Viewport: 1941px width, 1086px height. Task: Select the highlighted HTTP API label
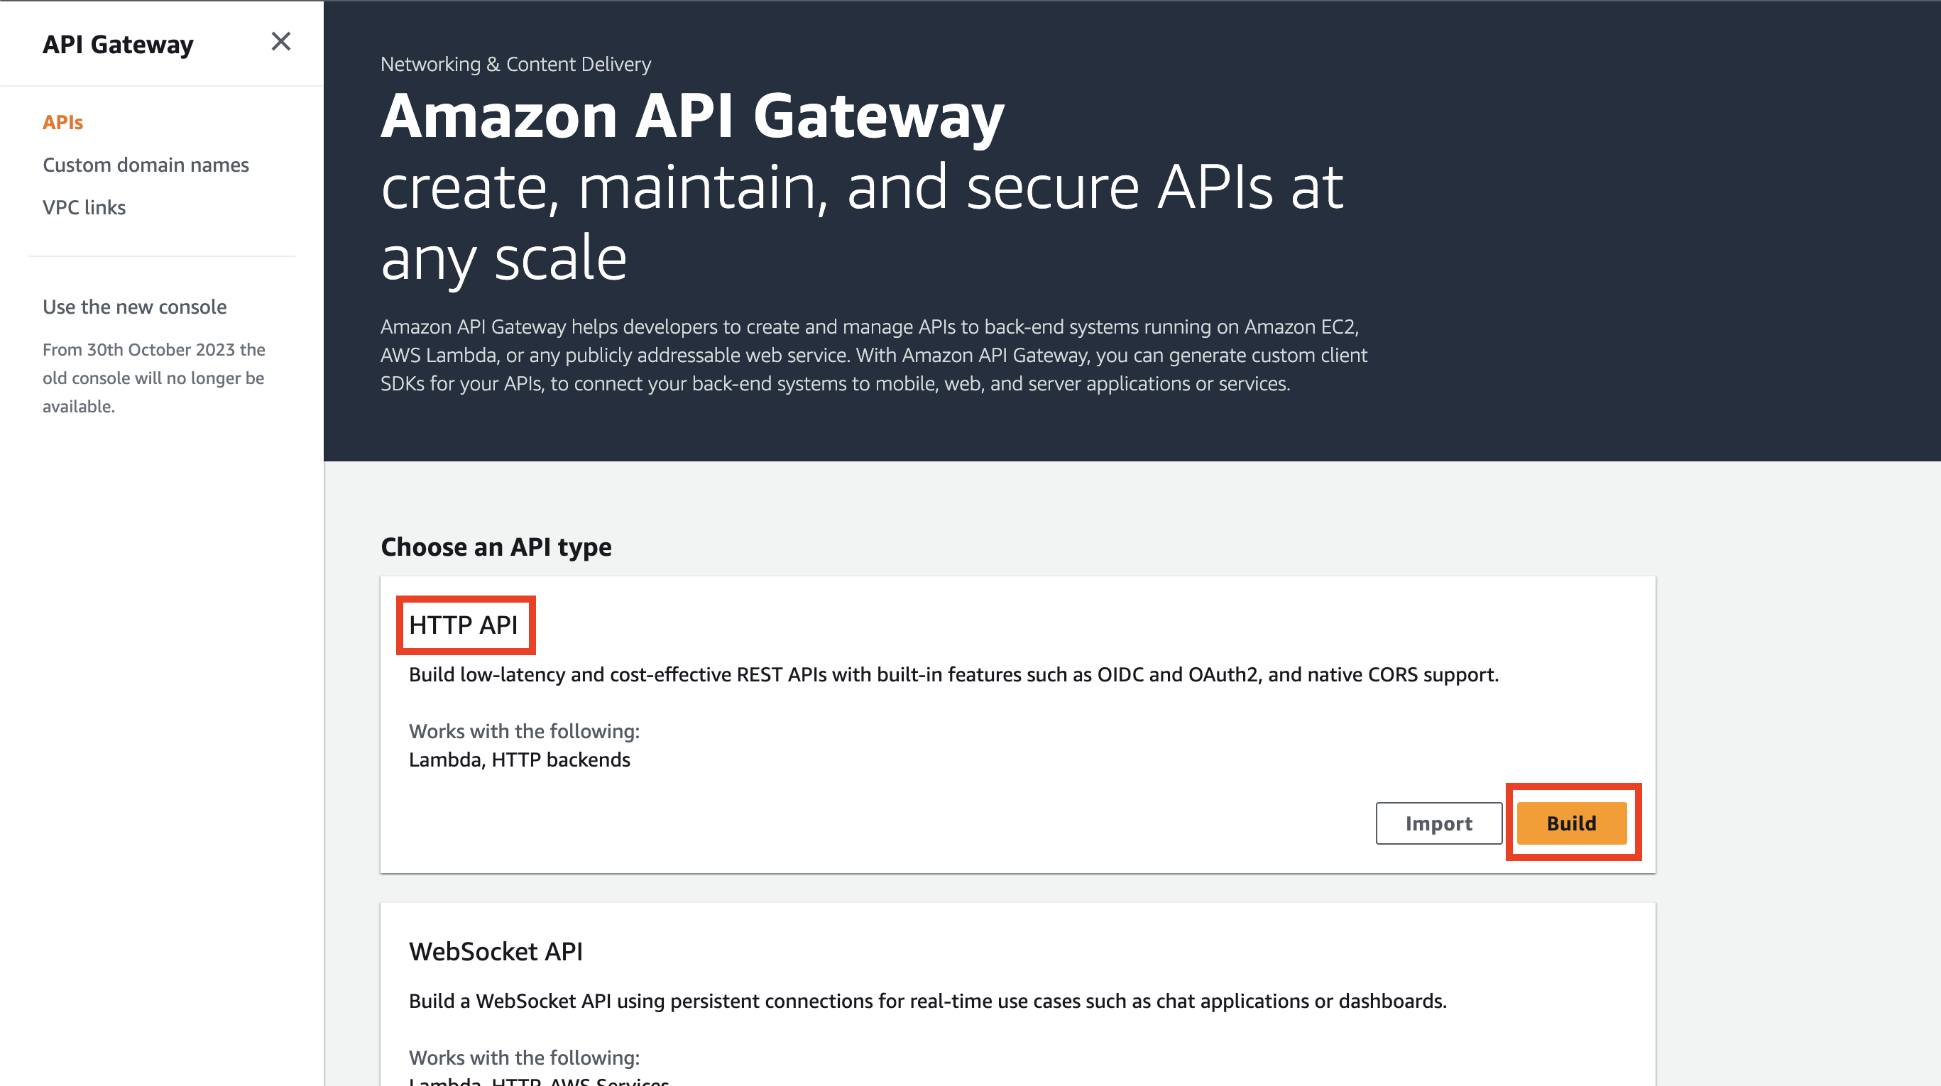coord(465,625)
